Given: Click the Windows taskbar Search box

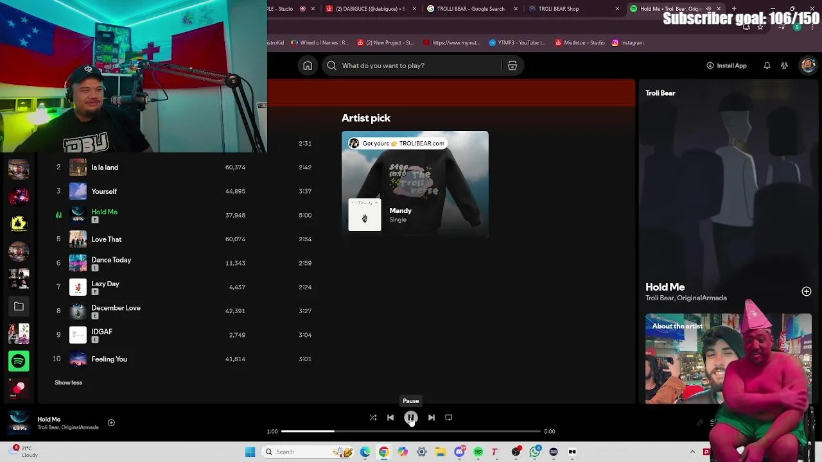Looking at the screenshot, I should tap(308, 452).
